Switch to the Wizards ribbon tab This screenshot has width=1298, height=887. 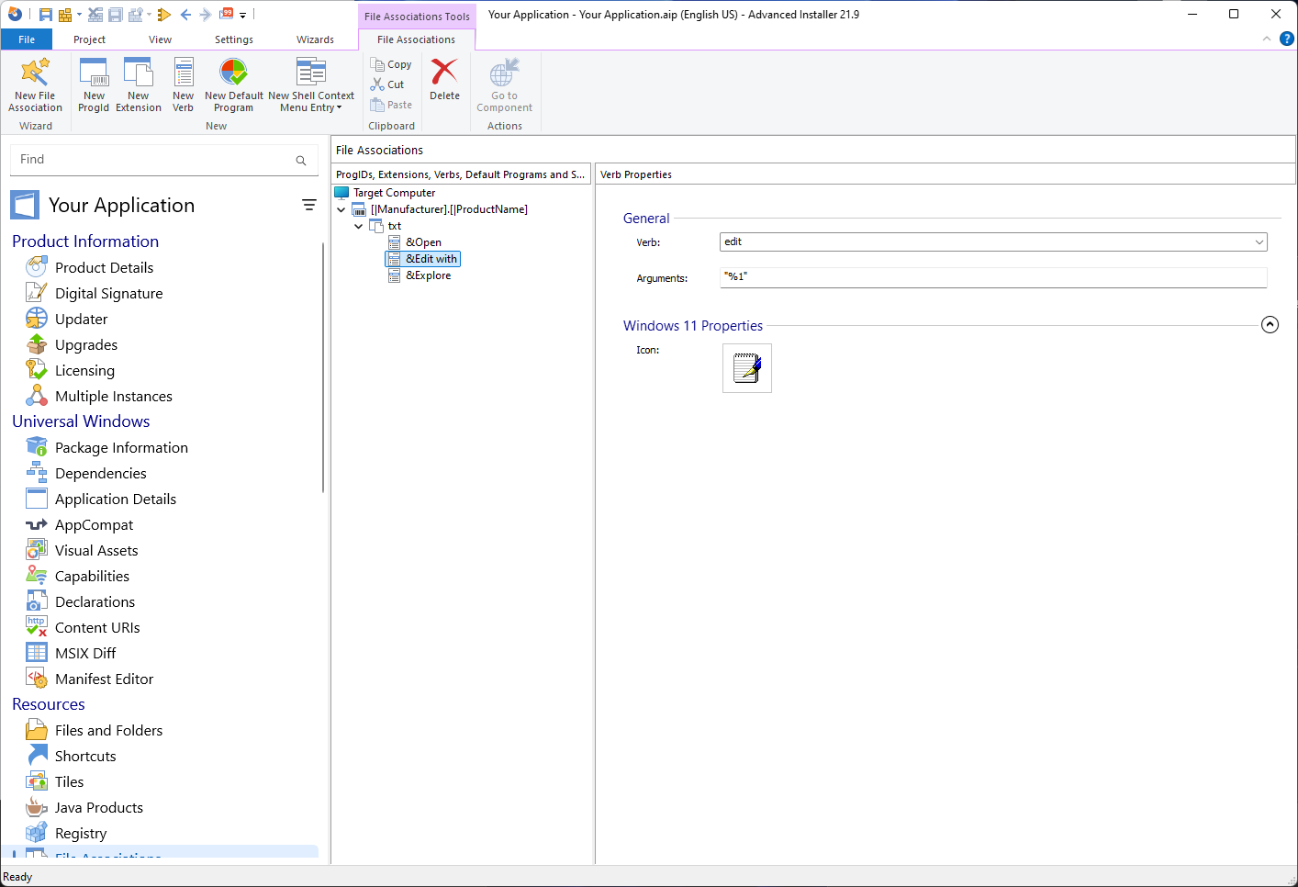coord(315,39)
